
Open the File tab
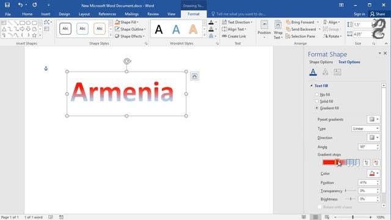pos(8,14)
